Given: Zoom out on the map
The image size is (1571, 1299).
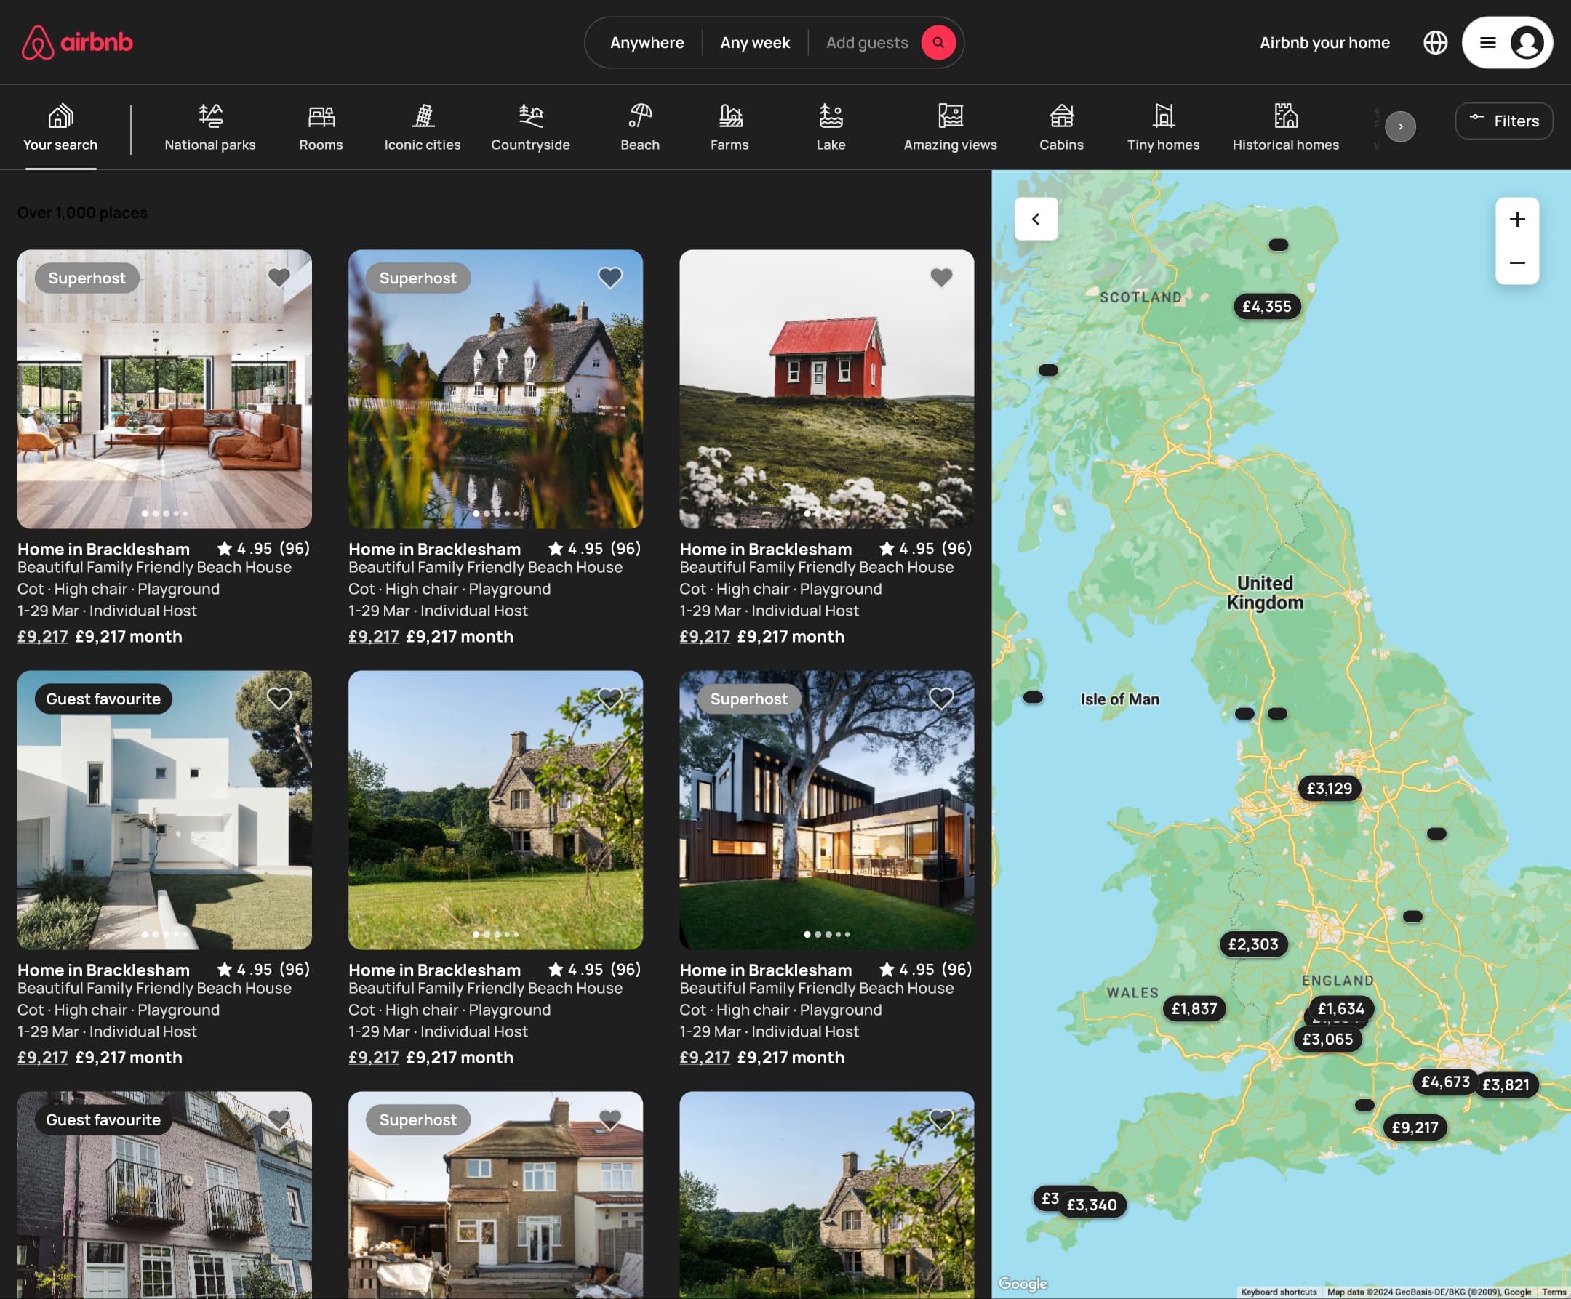Looking at the screenshot, I should [x=1517, y=262].
